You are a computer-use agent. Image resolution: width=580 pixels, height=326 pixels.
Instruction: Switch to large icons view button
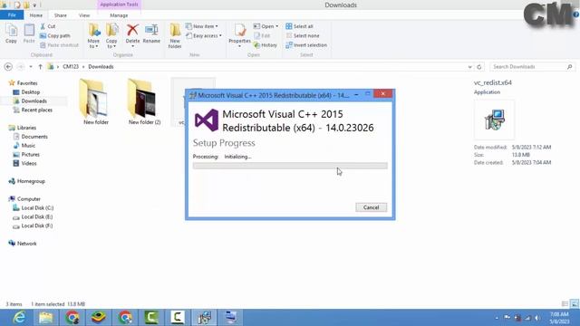(575, 304)
